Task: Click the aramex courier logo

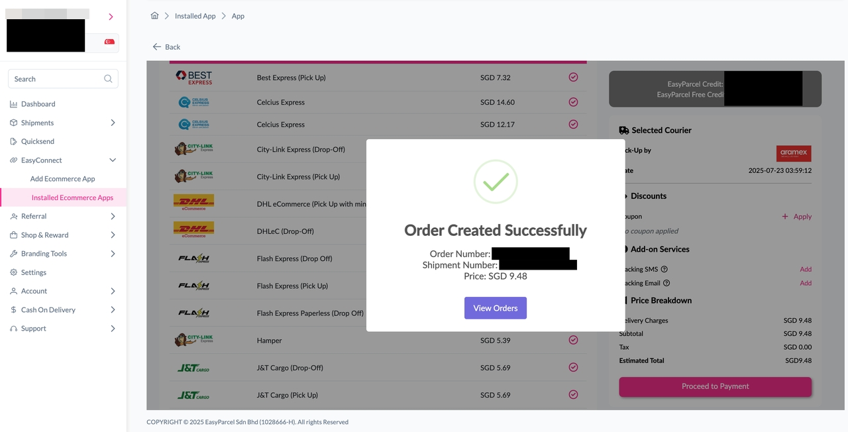Action: pos(794,152)
